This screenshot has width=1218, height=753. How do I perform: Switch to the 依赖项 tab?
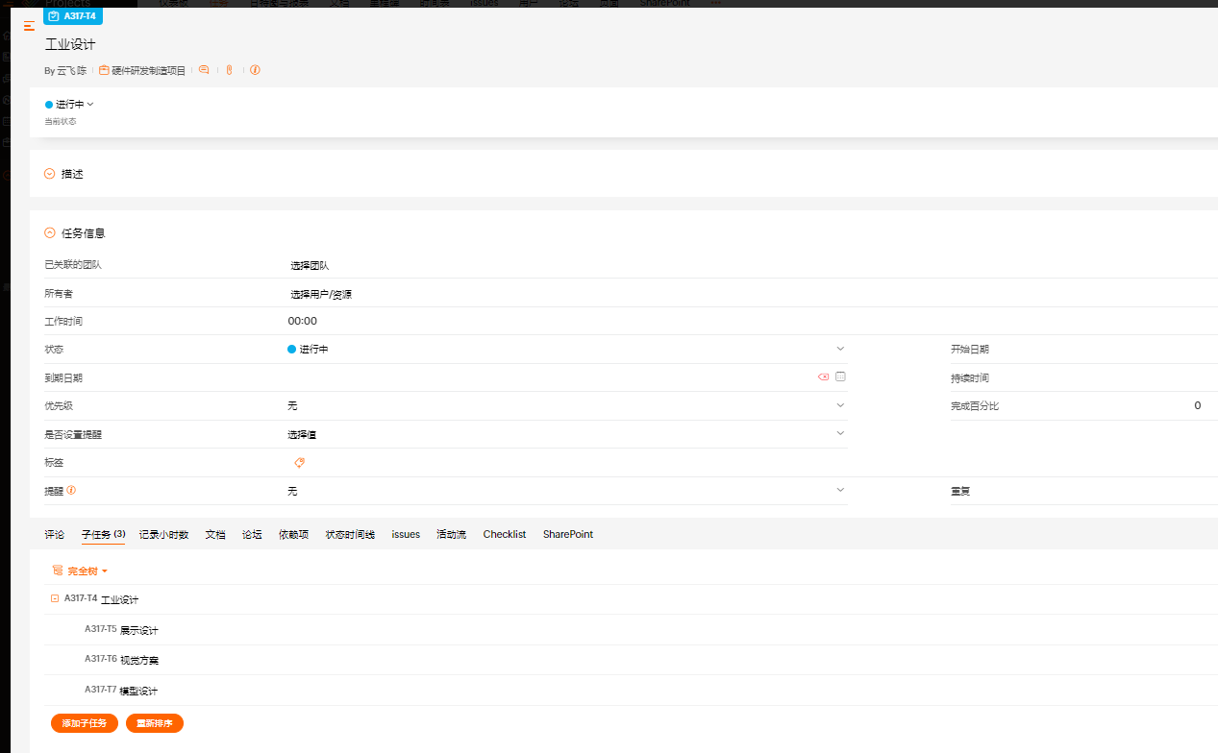pyautogui.click(x=293, y=534)
